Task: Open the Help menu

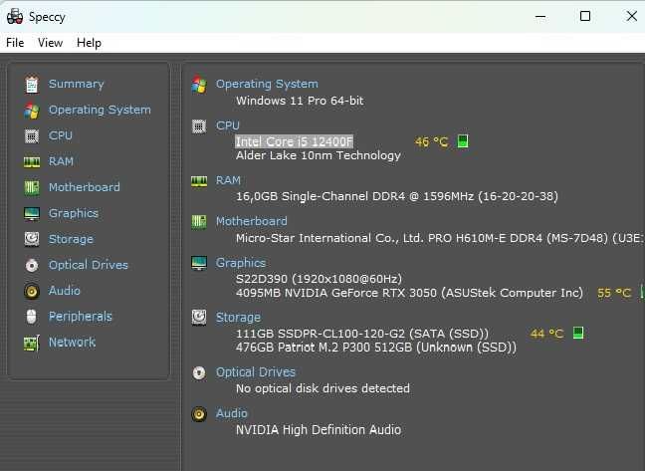Action: [89, 43]
